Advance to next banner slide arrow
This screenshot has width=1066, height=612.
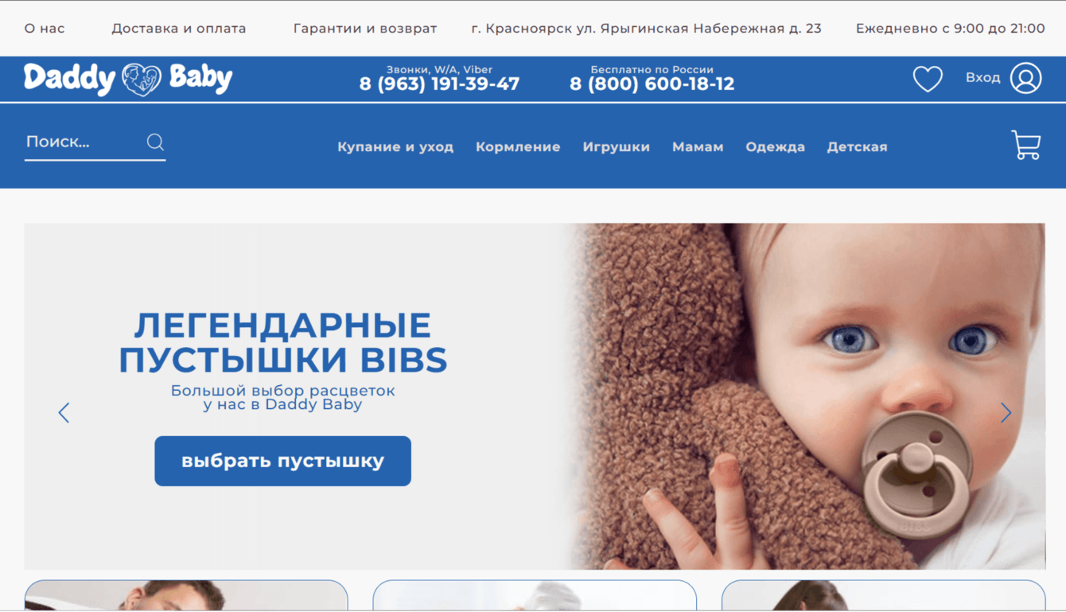tap(1006, 412)
